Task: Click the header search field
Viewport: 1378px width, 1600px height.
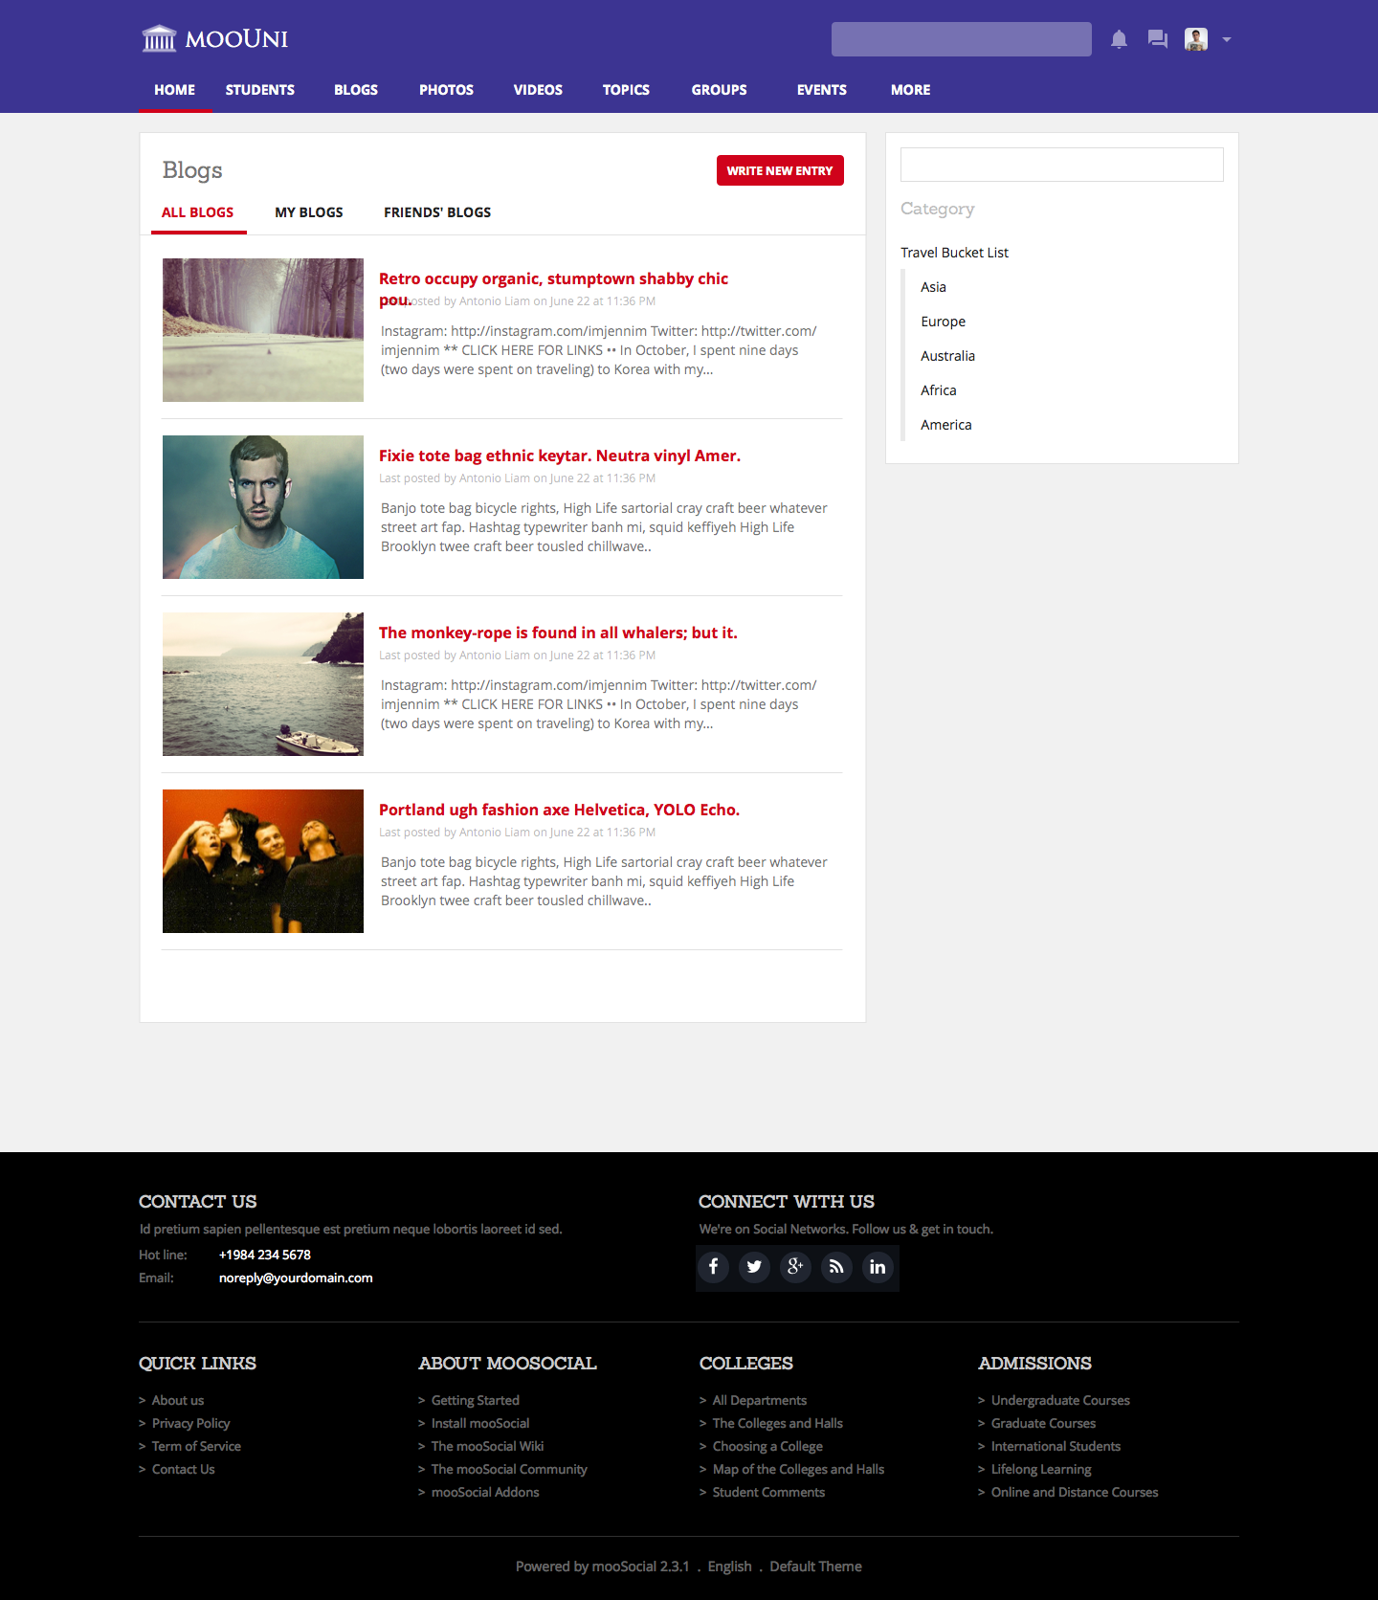Action: tap(962, 39)
